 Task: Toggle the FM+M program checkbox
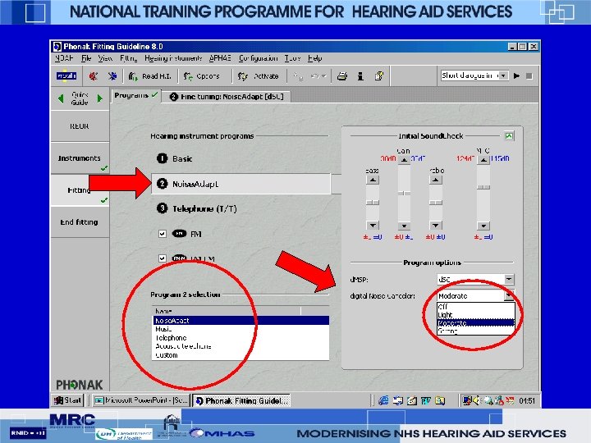[162, 258]
